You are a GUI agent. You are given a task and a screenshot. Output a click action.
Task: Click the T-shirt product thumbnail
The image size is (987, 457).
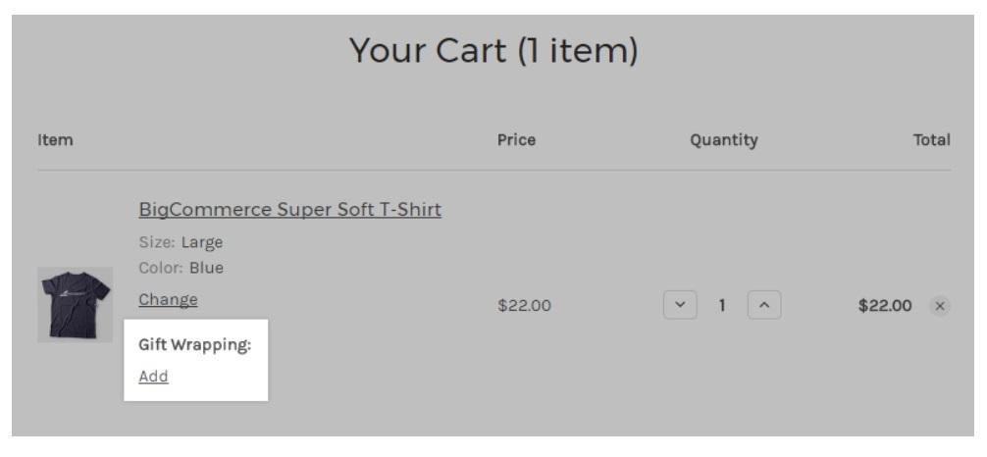pyautogui.click(x=75, y=304)
